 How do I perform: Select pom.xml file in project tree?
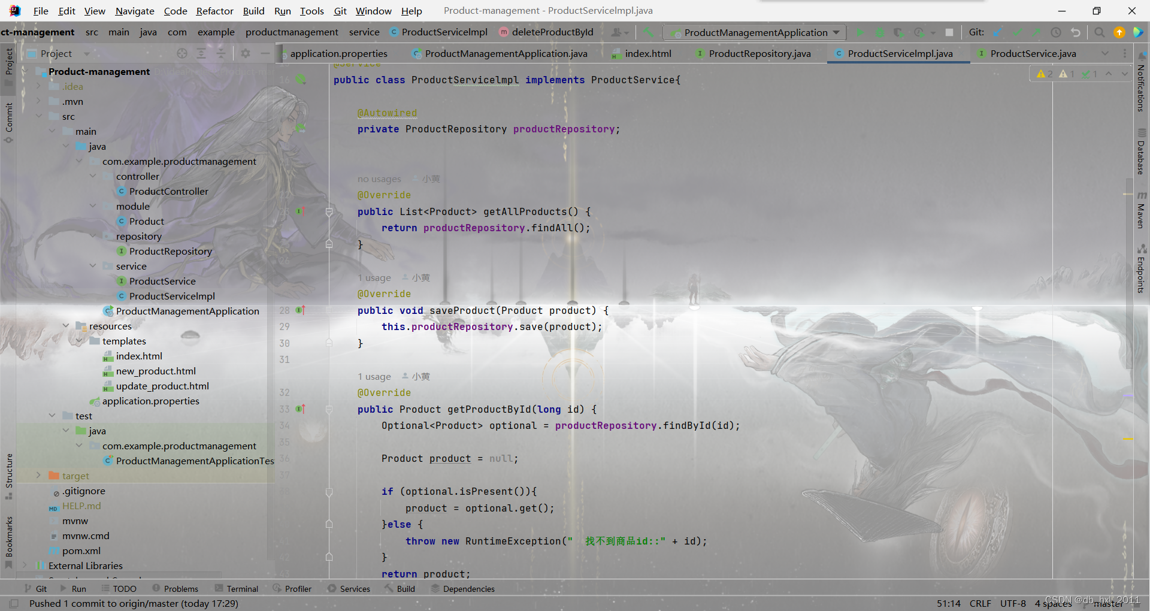coord(81,550)
